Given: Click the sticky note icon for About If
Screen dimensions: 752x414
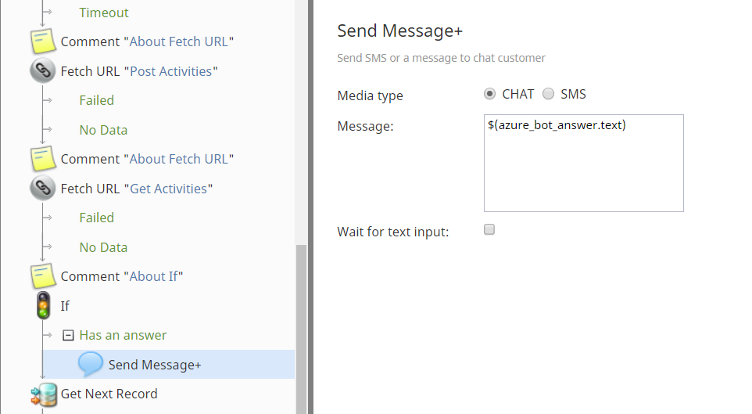Looking at the screenshot, I should pyautogui.click(x=43, y=276).
